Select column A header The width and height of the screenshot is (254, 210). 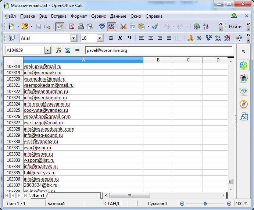pos(83,60)
